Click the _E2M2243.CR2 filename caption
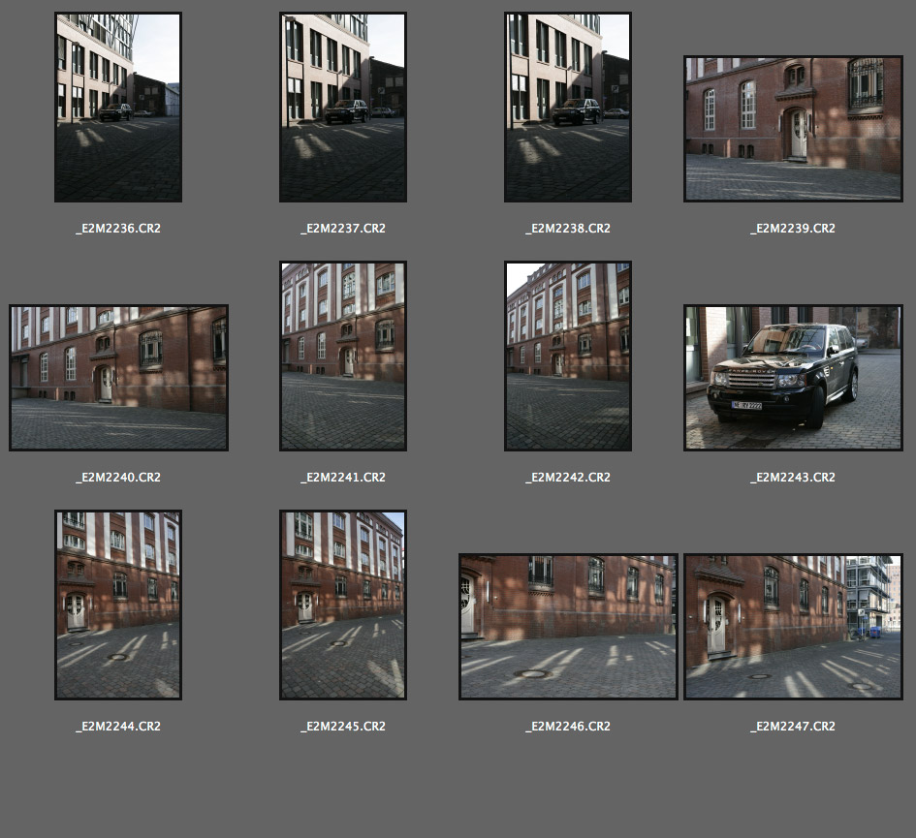This screenshot has width=916, height=838. (x=793, y=478)
